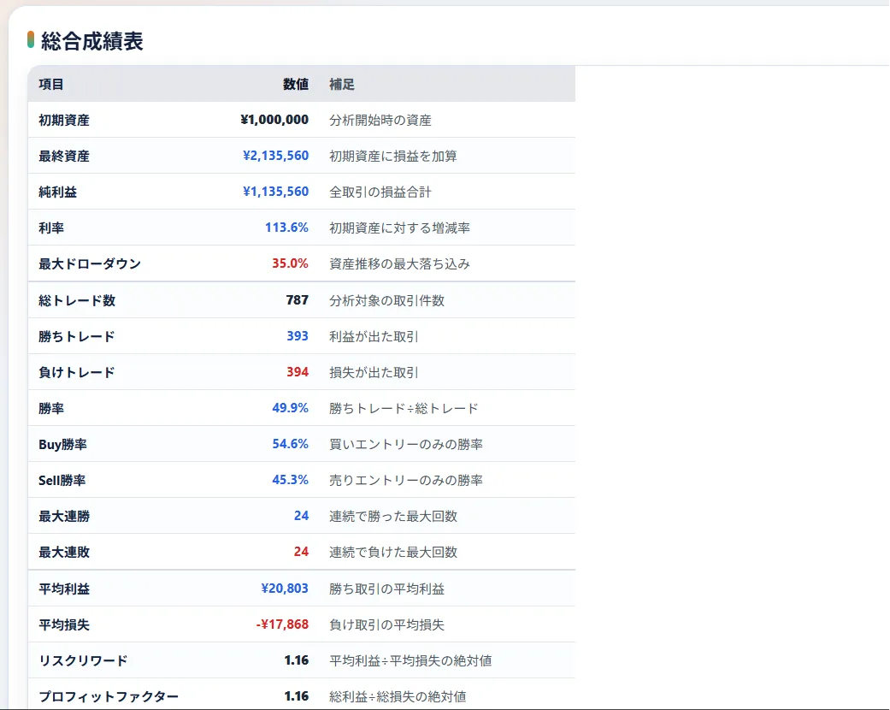This screenshot has height=710, width=890.
Task: Select the 数値 column header
Action: 296,84
